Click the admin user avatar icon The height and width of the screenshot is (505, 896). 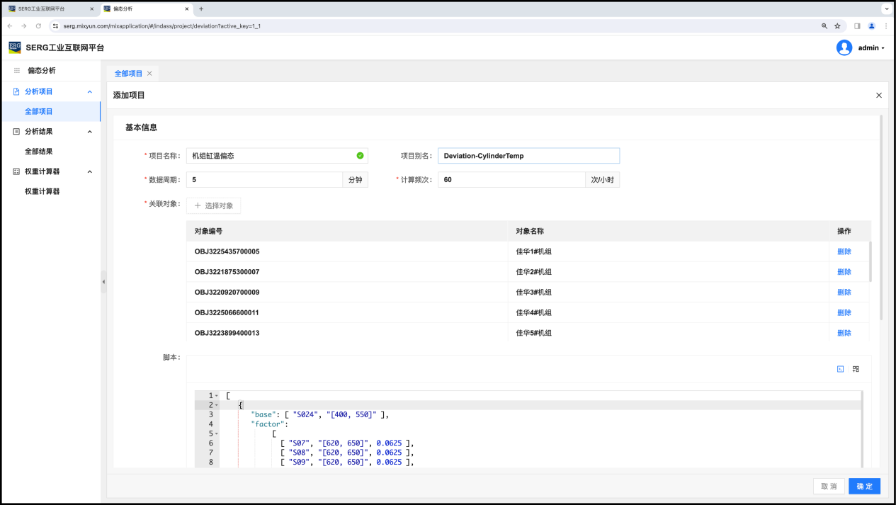coord(844,47)
